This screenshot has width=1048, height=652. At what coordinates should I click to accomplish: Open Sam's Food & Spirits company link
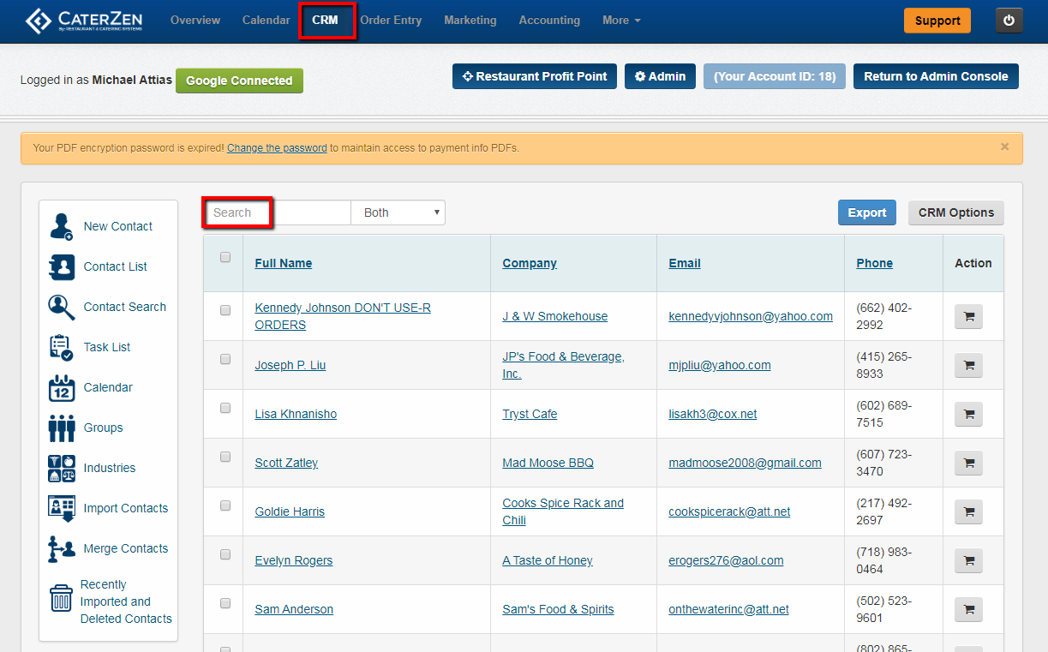[559, 609]
